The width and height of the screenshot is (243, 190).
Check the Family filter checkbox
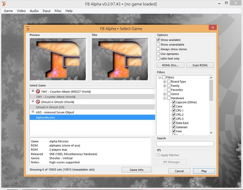(x=168, y=86)
